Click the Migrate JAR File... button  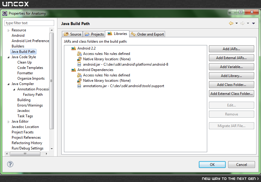(231, 126)
